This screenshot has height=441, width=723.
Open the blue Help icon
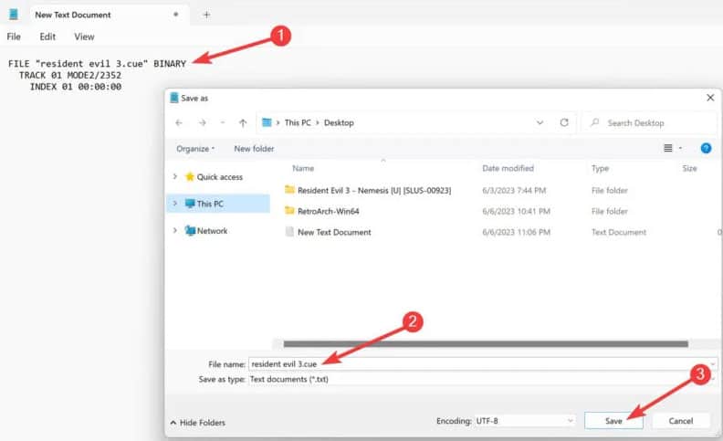click(x=706, y=148)
